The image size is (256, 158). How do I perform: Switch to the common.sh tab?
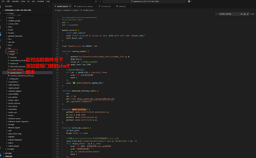(106, 6)
